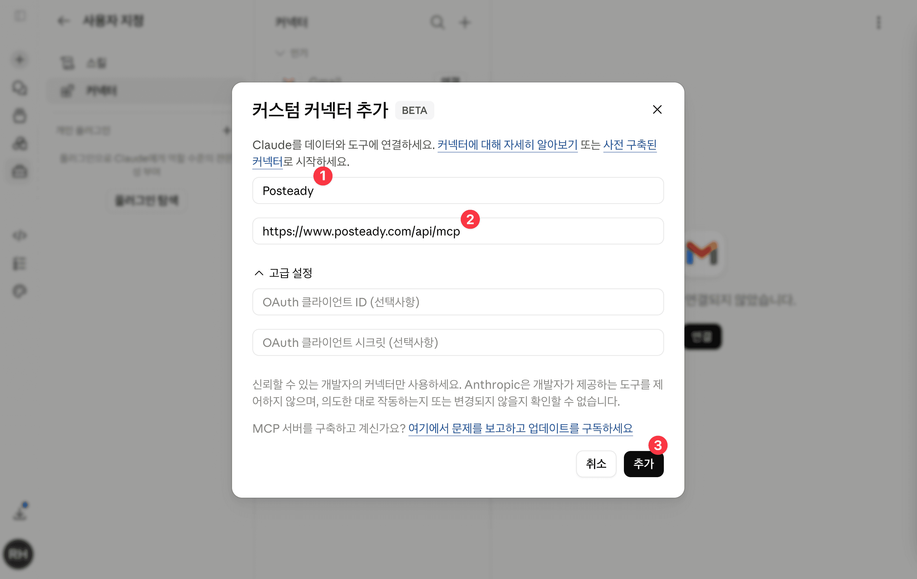The height and width of the screenshot is (579, 917).
Task: Click the new chat plus icon in the sidebar
Action: pos(20,59)
